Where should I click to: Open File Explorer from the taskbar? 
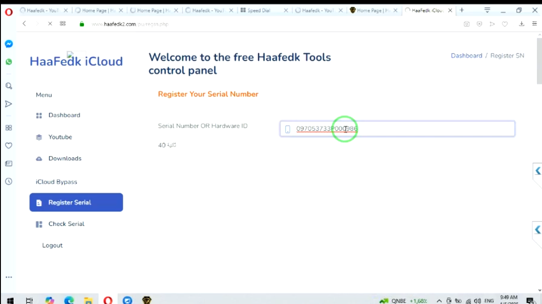88,300
